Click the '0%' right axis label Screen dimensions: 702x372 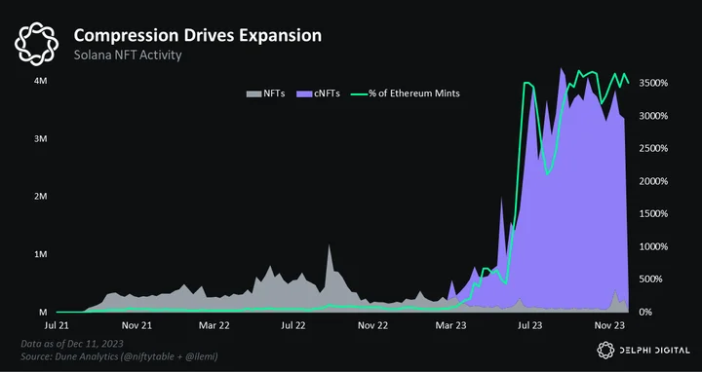[645, 312]
